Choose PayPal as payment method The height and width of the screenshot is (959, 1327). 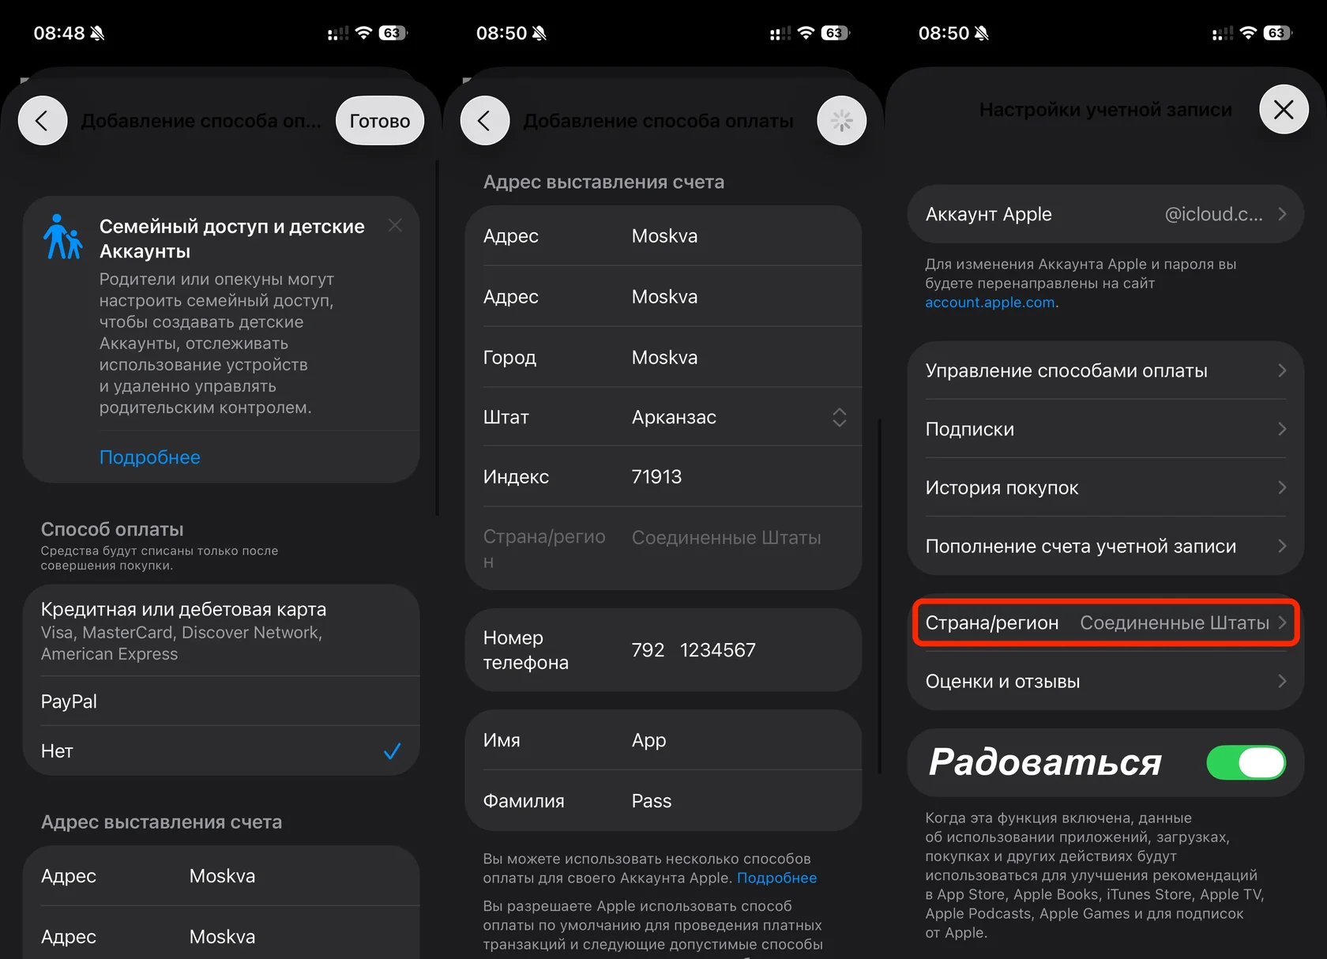coord(221,701)
